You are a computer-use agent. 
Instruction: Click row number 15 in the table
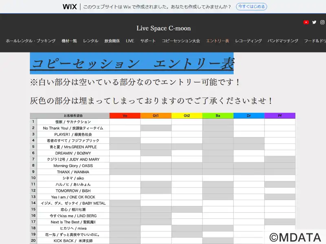[x=33, y=209]
